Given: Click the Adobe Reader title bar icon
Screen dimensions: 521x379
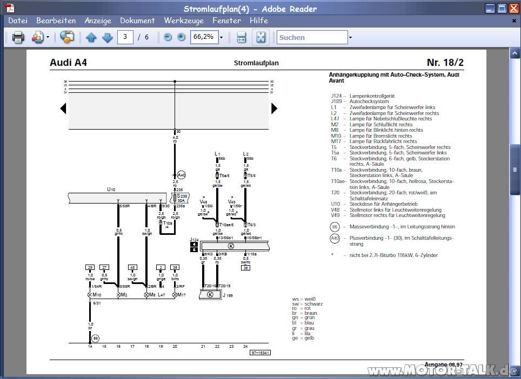Looking at the screenshot, I should (10, 8).
